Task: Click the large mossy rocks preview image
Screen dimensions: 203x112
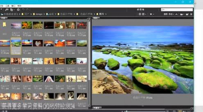Action: [143, 60]
